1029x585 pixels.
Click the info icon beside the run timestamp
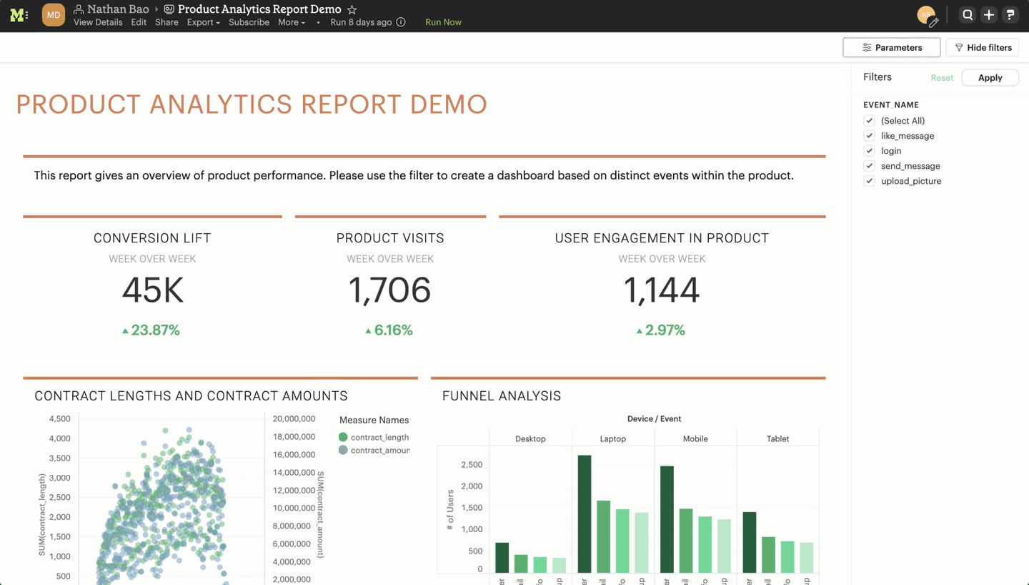(401, 22)
